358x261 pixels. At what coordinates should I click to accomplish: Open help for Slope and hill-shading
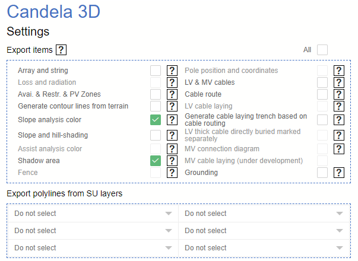172,135
